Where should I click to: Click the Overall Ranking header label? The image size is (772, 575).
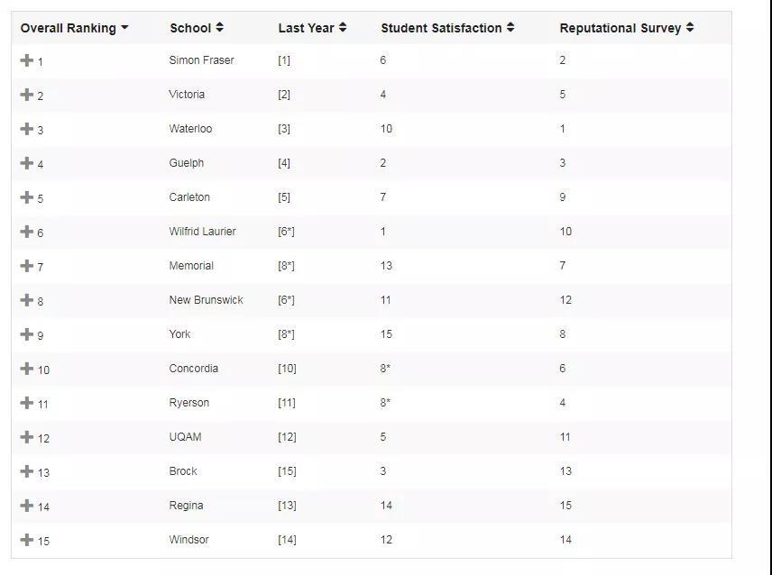pyautogui.click(x=68, y=28)
